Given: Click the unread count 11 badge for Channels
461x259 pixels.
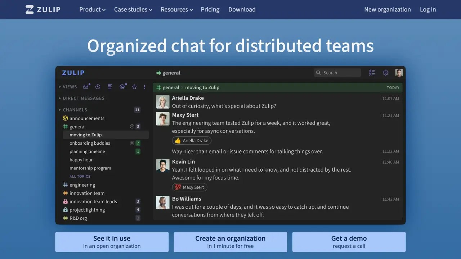Looking at the screenshot, I should (137, 110).
